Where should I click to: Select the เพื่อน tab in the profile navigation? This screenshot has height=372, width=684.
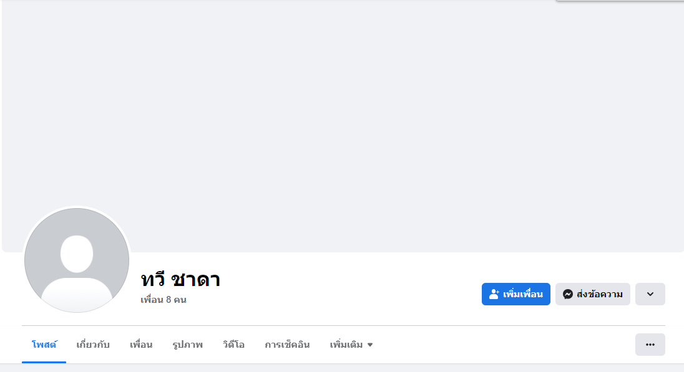[141, 345]
